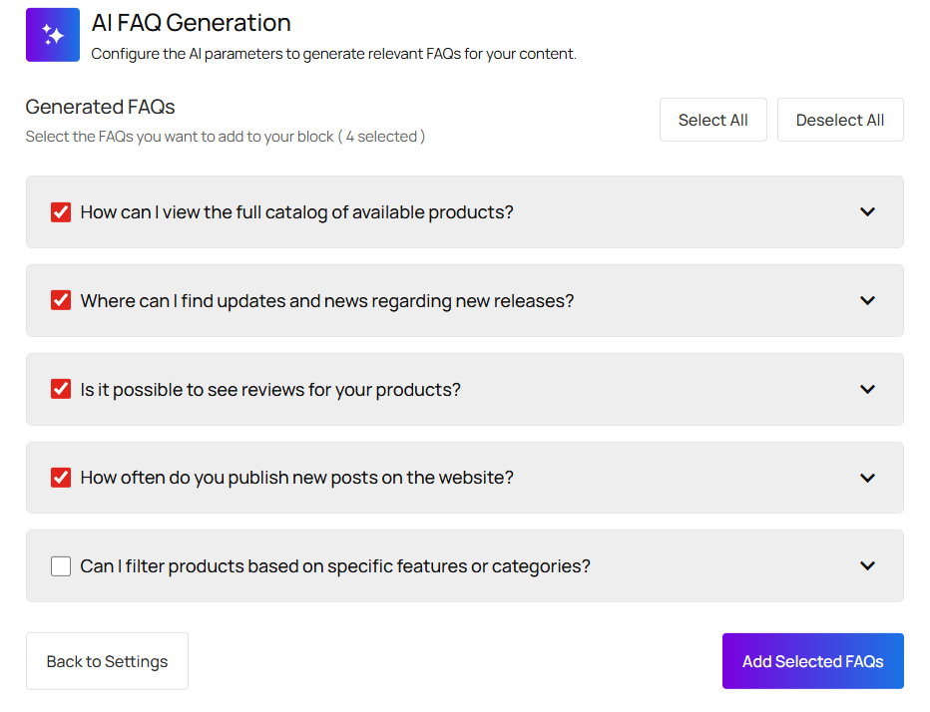The width and height of the screenshot is (930, 712).
Task: Go back via Back to Settings button
Action: click(107, 661)
